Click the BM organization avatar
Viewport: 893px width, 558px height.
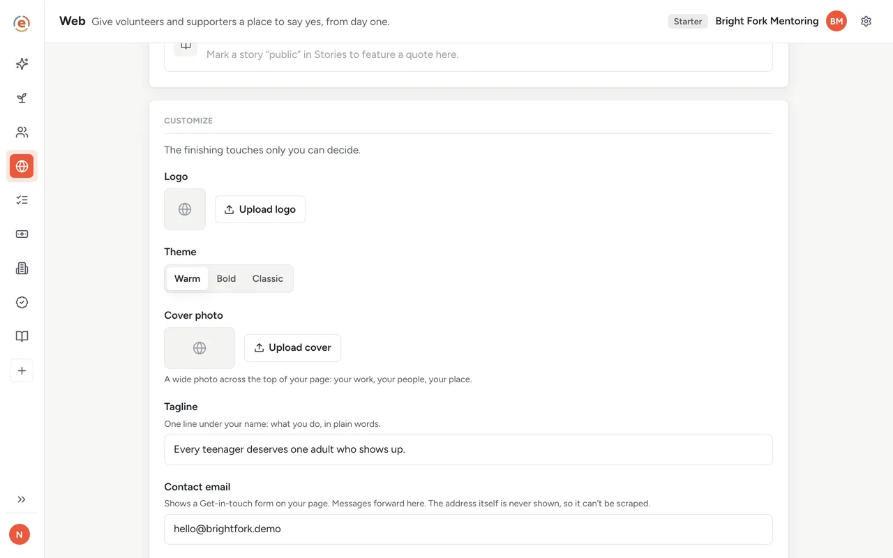click(836, 22)
